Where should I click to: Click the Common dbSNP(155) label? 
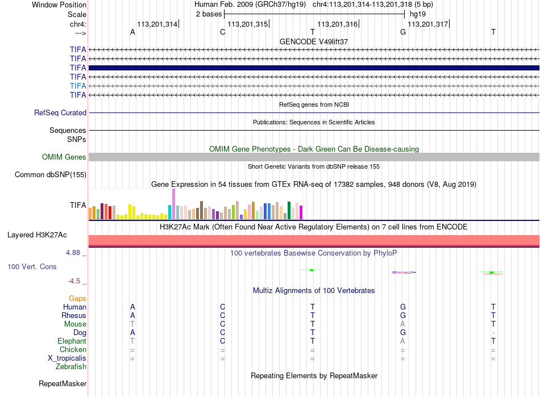[50, 174]
